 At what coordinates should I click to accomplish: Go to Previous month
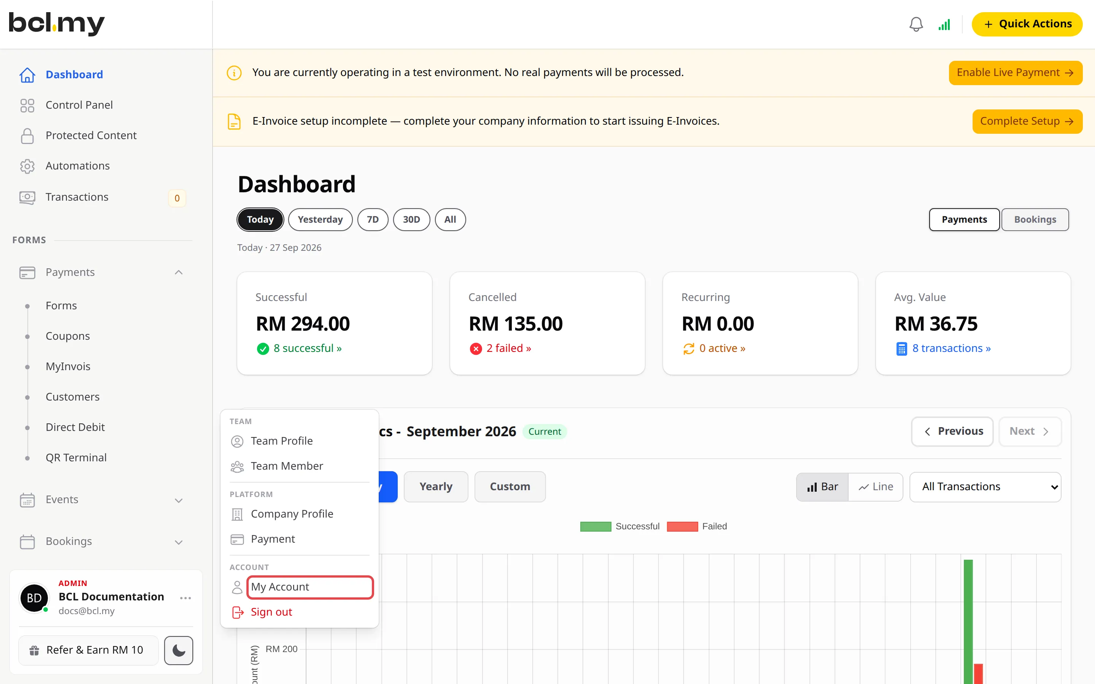[952, 432]
